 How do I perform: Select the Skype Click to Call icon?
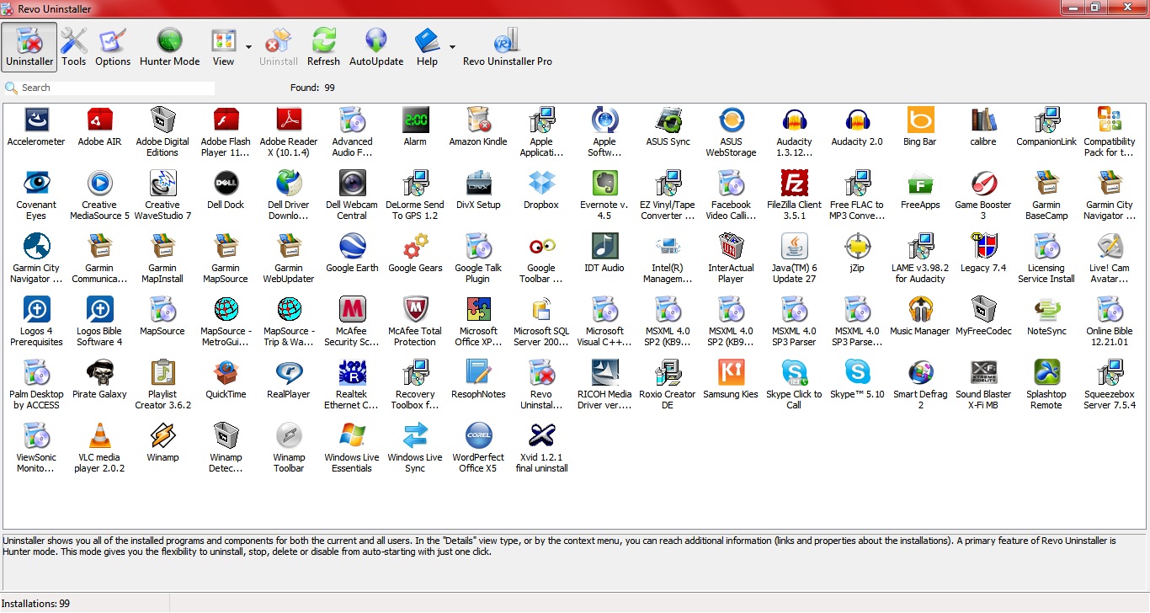tap(794, 373)
